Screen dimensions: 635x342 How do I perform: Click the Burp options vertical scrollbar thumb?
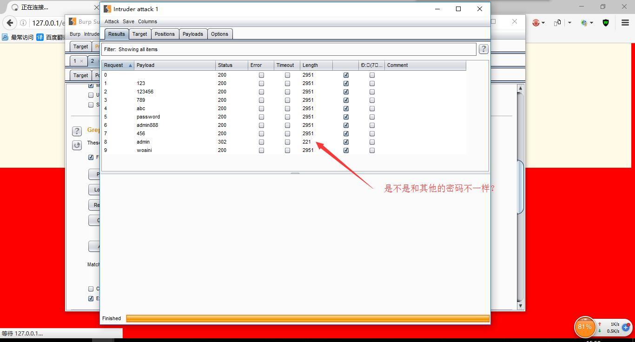(520, 187)
